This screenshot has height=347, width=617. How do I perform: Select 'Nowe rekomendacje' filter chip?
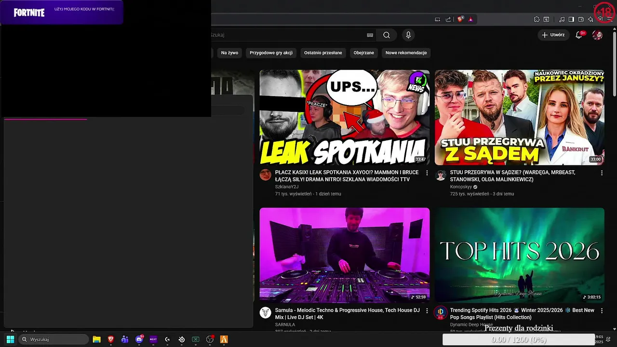406,53
